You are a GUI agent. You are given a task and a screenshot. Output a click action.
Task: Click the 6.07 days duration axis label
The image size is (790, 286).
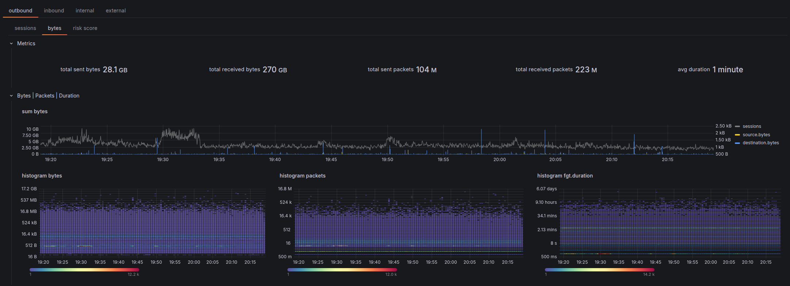coord(547,189)
